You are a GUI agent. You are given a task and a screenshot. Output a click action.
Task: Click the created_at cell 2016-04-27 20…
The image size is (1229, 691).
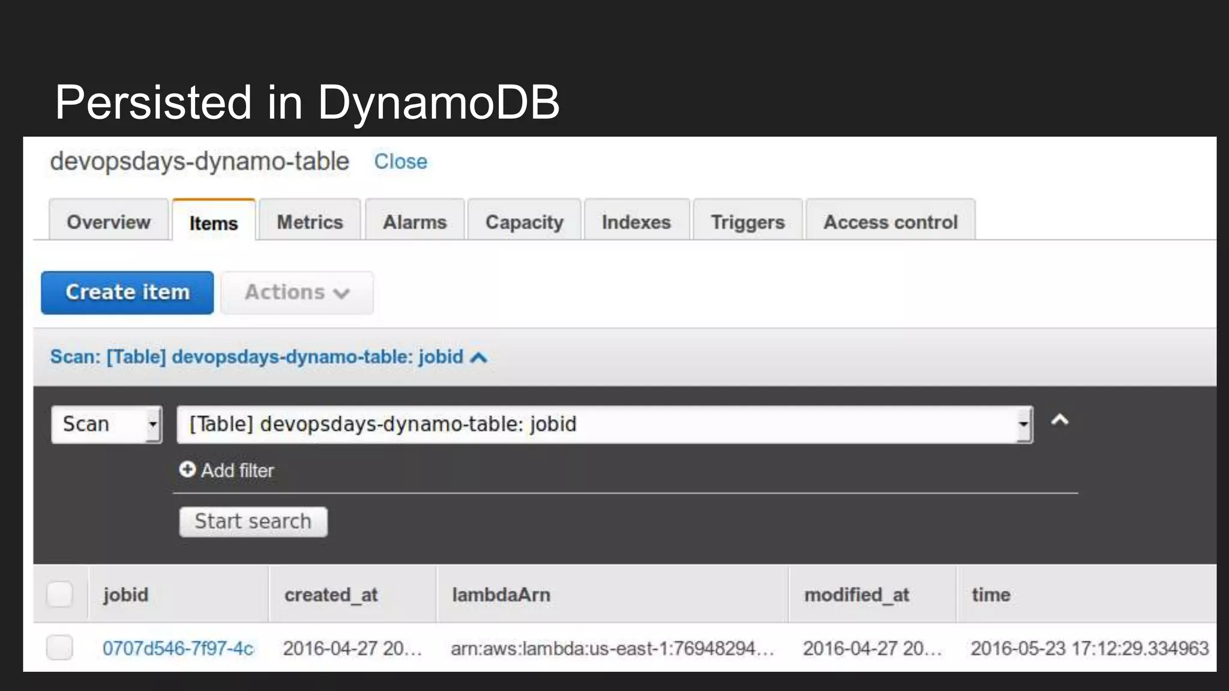pyautogui.click(x=352, y=648)
